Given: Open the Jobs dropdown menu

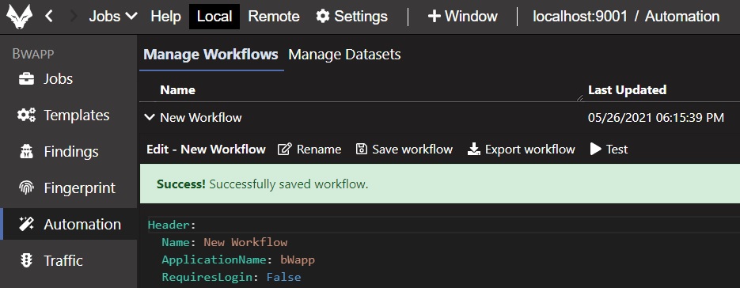Looking at the screenshot, I should pyautogui.click(x=113, y=17).
